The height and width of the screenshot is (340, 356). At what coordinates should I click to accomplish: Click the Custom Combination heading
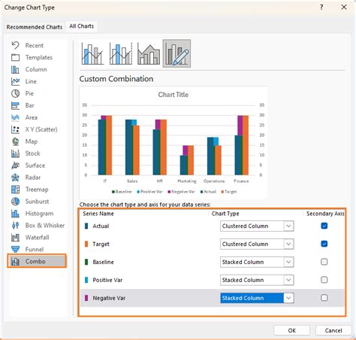point(116,79)
